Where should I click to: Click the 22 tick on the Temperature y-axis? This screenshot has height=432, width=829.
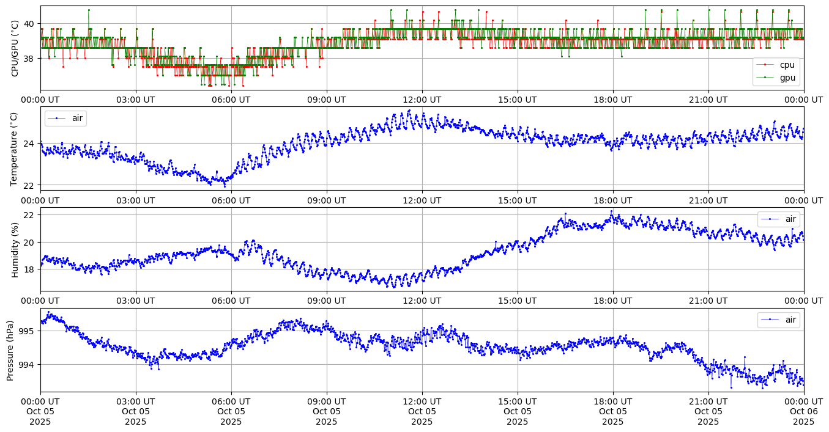point(30,185)
